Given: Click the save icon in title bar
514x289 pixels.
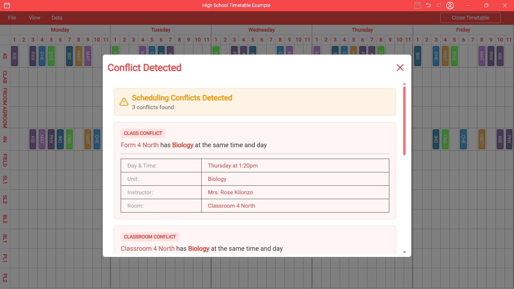Looking at the screenshot, I should pyautogui.click(x=417, y=5).
